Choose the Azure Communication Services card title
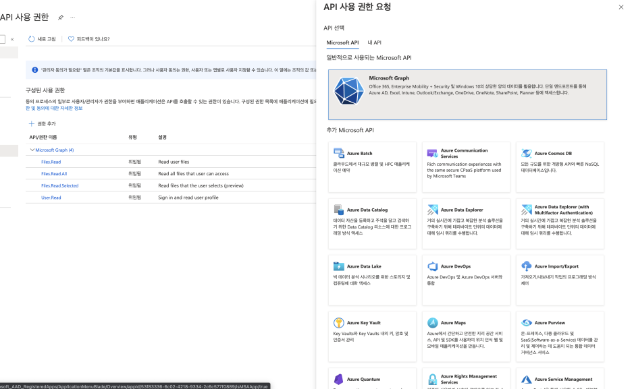632x389 pixels. tap(464, 153)
